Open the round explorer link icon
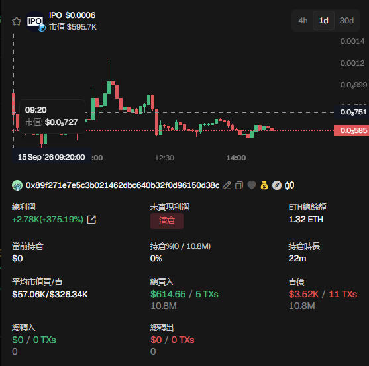 (x=277, y=185)
